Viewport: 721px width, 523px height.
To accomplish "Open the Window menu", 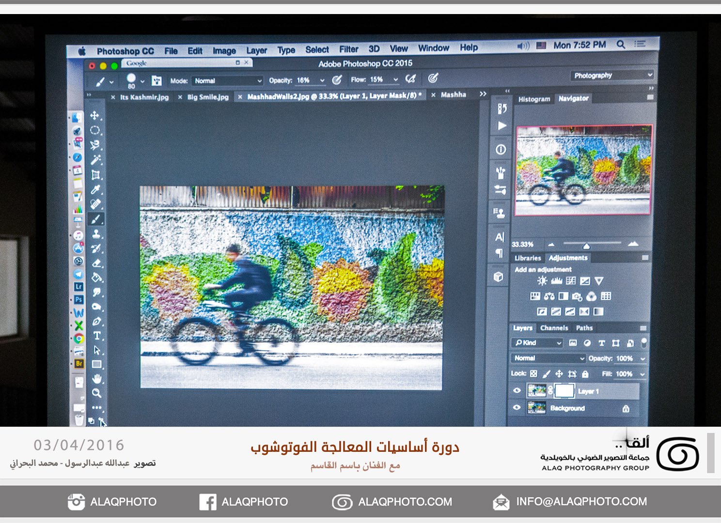I will tap(434, 48).
